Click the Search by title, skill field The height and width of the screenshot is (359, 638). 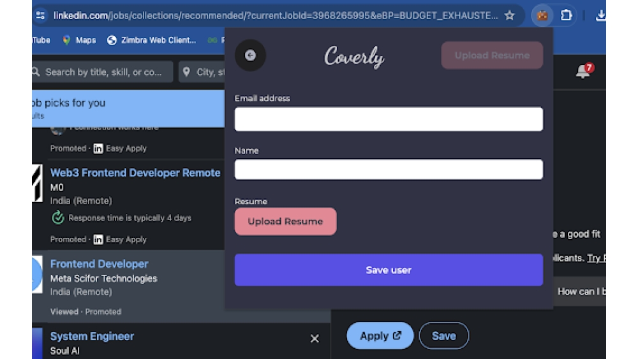(103, 72)
